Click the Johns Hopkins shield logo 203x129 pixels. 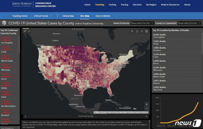[4, 23]
